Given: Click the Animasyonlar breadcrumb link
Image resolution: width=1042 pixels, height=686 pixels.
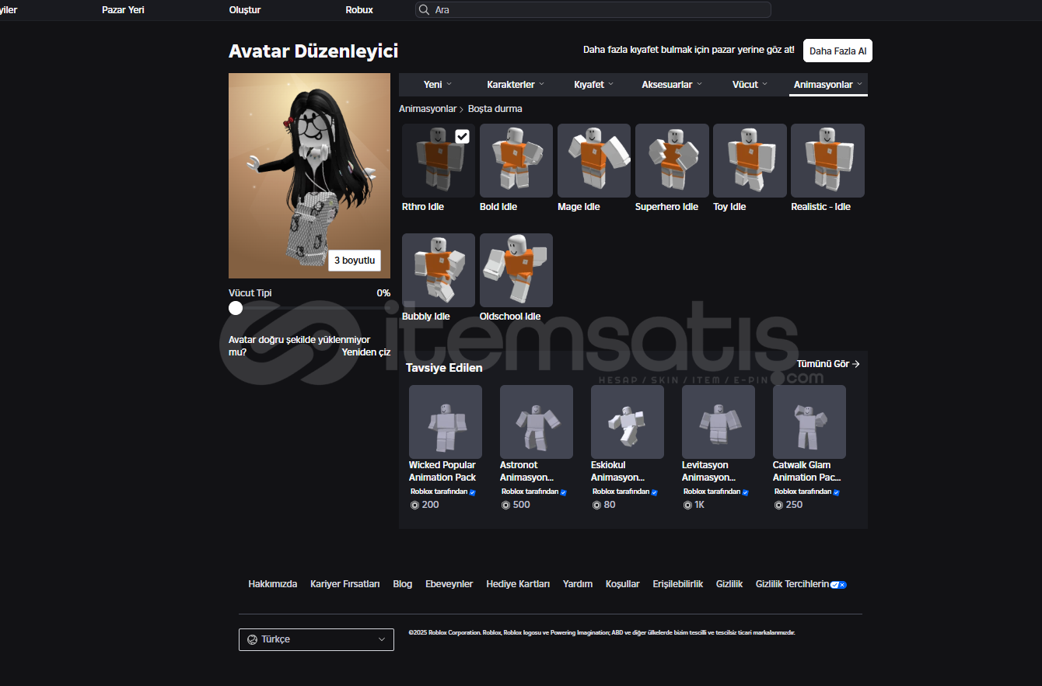Looking at the screenshot, I should [x=428, y=109].
